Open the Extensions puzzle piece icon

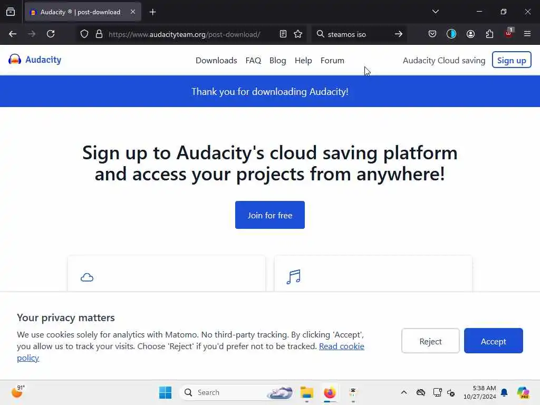pos(489,34)
